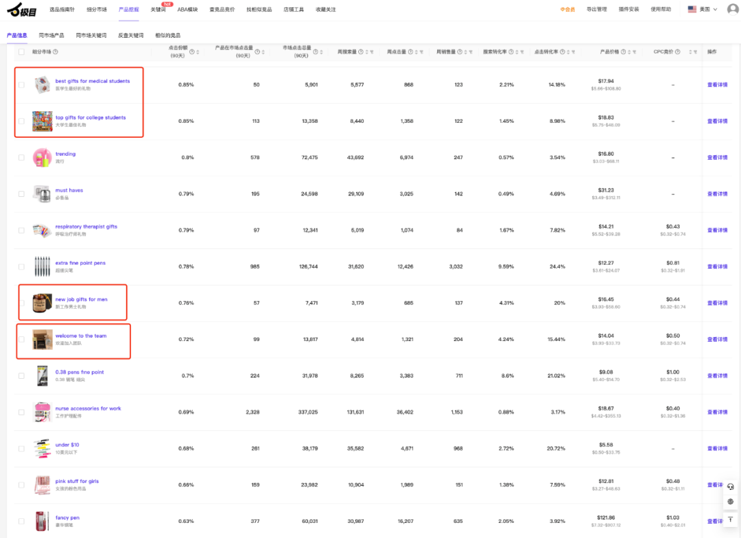741x538 pixels.
Task: Click help icon beside 周搜索量 column
Action: click(x=361, y=52)
